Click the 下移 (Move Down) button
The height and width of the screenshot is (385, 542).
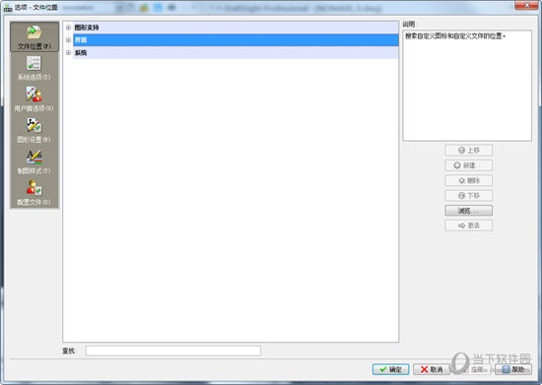(468, 195)
